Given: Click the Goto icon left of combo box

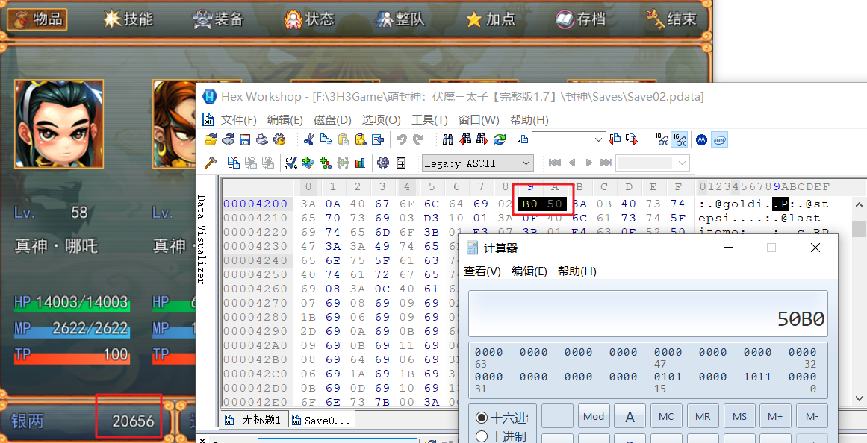Looking at the screenshot, I should [523, 139].
